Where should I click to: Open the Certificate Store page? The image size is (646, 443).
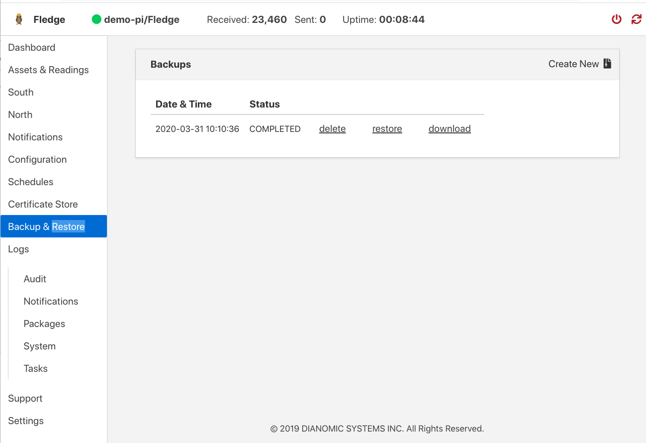coord(43,205)
